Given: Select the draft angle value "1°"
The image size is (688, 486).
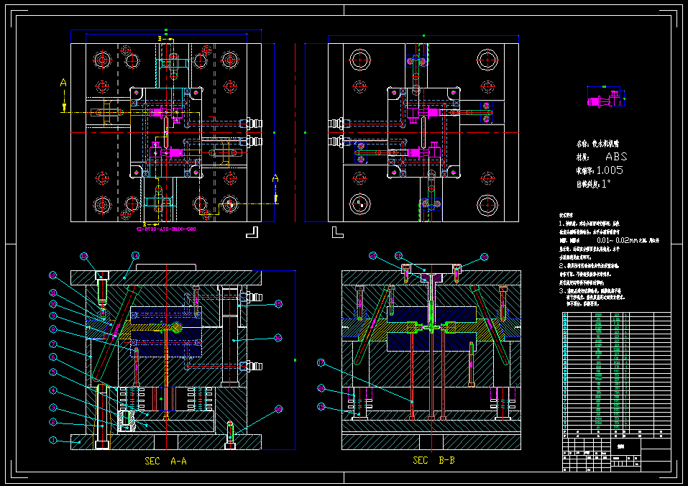Looking at the screenshot, I should point(606,184).
